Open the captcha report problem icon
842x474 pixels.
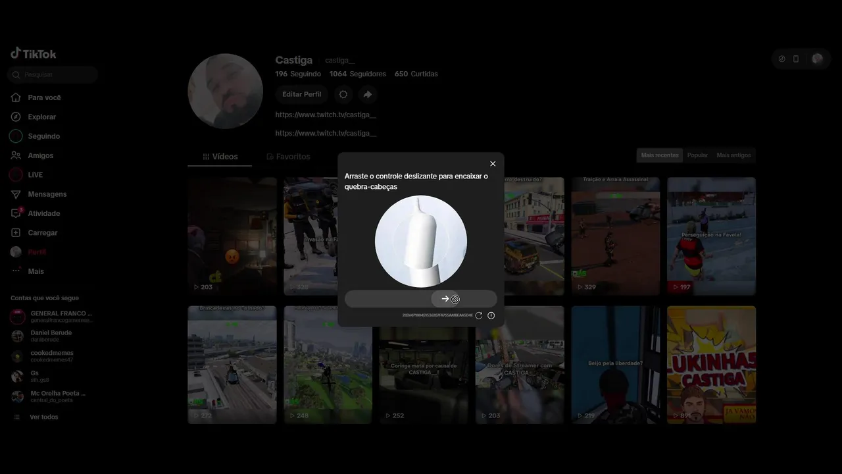pos(491,315)
